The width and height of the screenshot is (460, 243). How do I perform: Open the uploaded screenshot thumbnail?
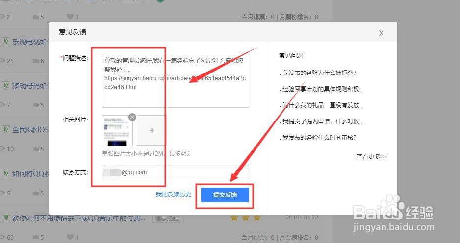point(117,131)
